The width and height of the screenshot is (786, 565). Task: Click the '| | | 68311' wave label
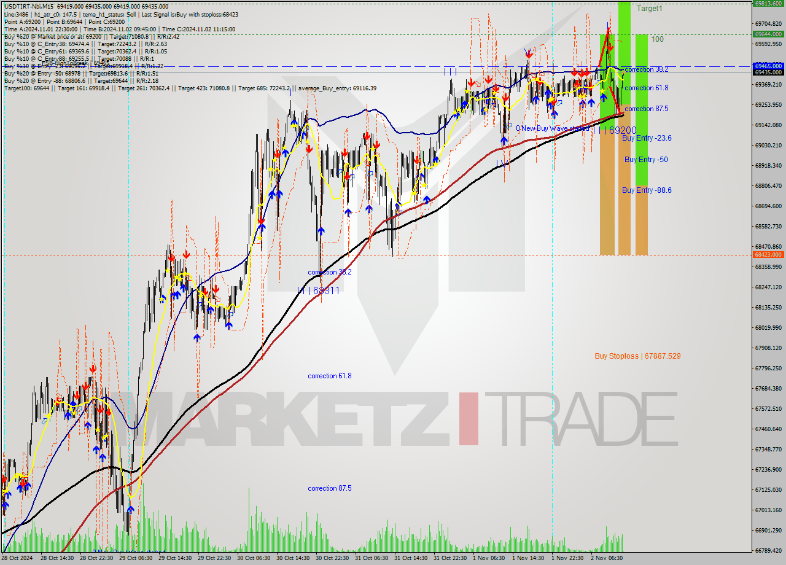pos(319,290)
